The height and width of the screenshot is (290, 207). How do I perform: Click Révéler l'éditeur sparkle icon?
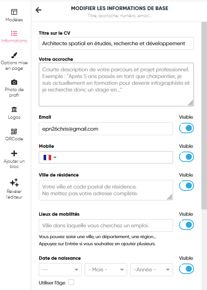[14, 183]
